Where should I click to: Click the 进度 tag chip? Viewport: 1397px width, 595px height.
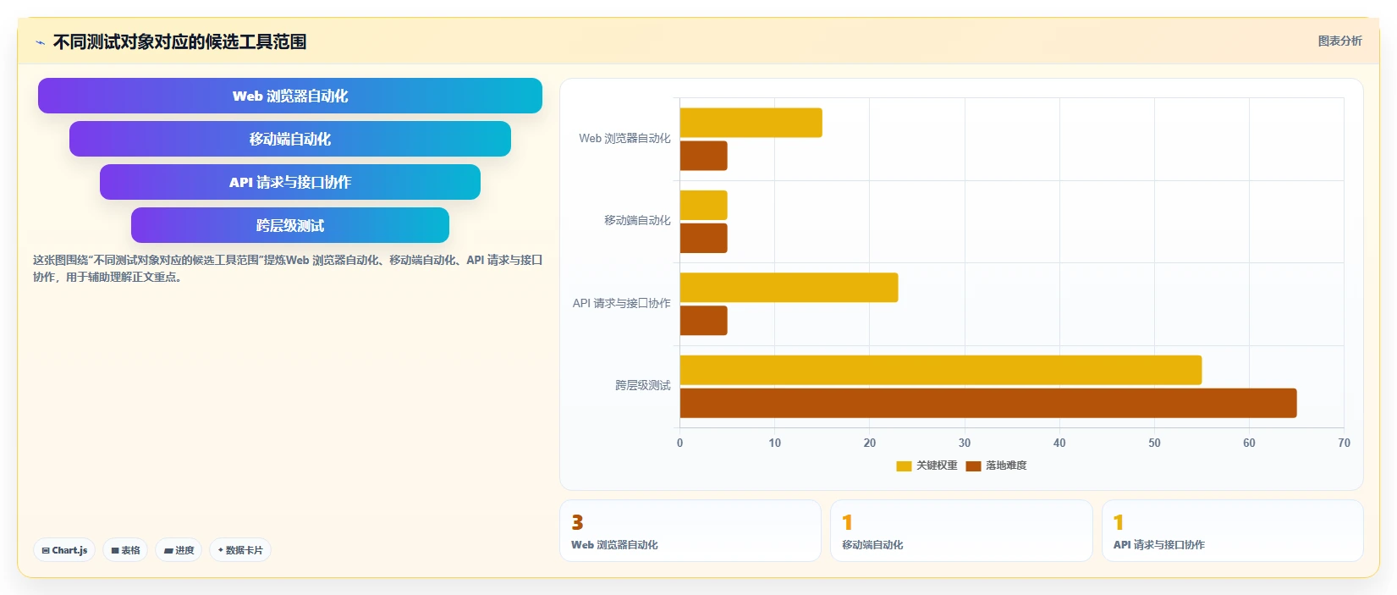point(179,550)
